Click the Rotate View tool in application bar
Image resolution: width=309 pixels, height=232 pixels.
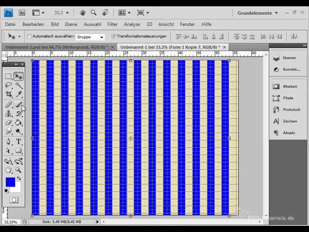pos(105,13)
